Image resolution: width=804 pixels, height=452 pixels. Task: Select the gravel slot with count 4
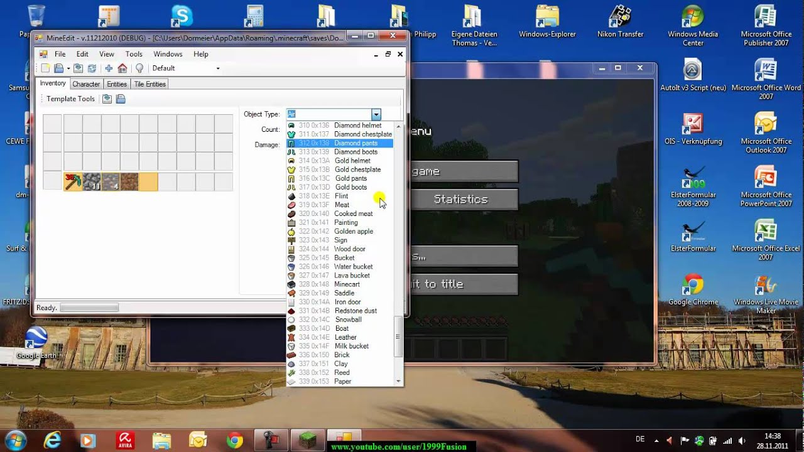click(x=111, y=181)
